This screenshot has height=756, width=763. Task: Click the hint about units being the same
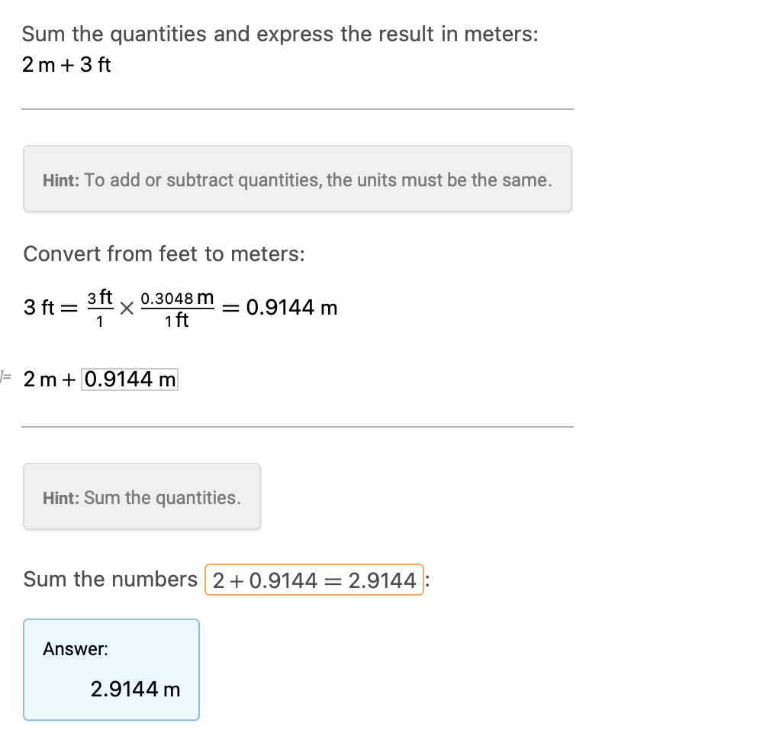pos(298,179)
